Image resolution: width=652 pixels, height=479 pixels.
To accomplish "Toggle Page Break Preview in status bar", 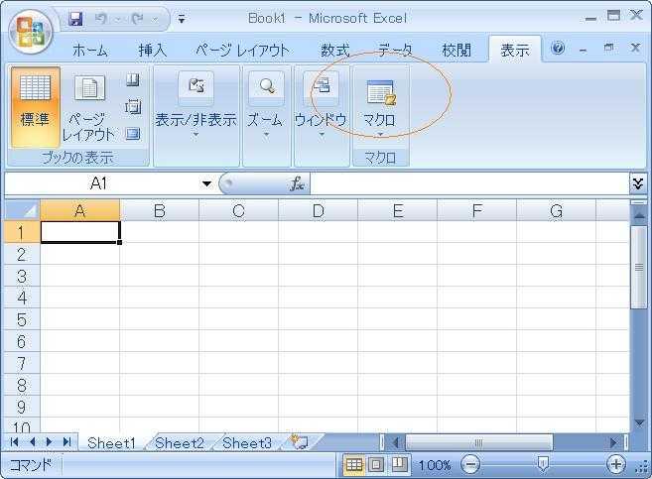I will pos(399,464).
